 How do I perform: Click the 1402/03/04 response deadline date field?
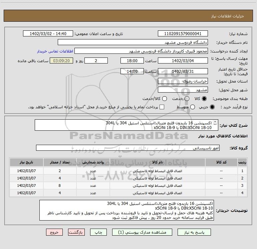click(183, 60)
